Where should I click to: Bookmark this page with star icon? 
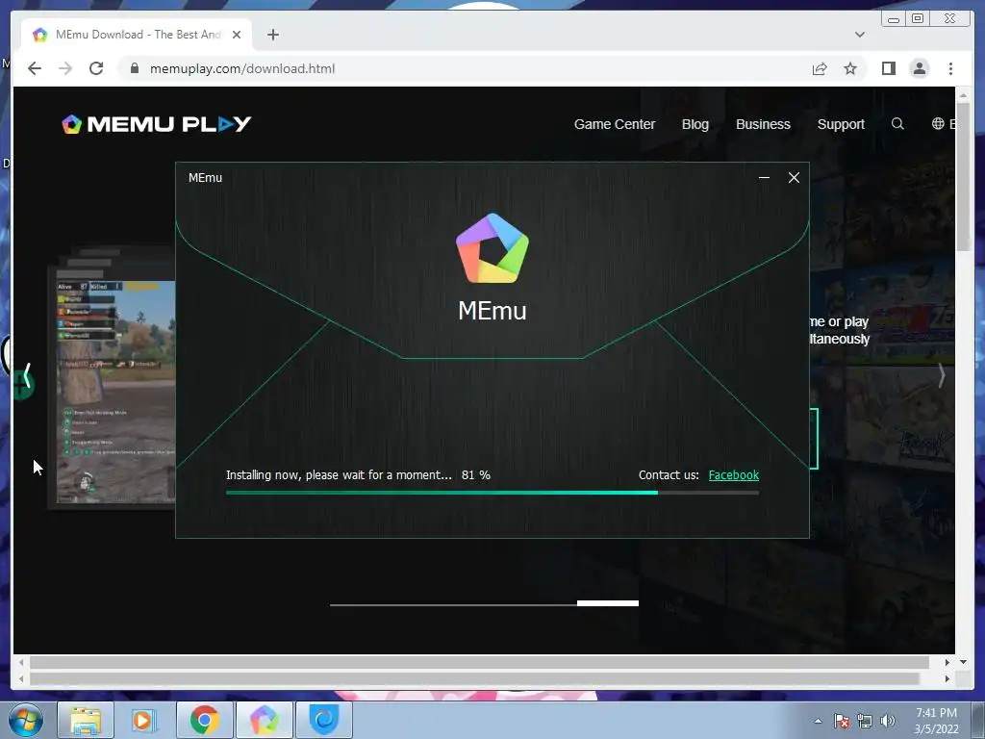click(850, 68)
